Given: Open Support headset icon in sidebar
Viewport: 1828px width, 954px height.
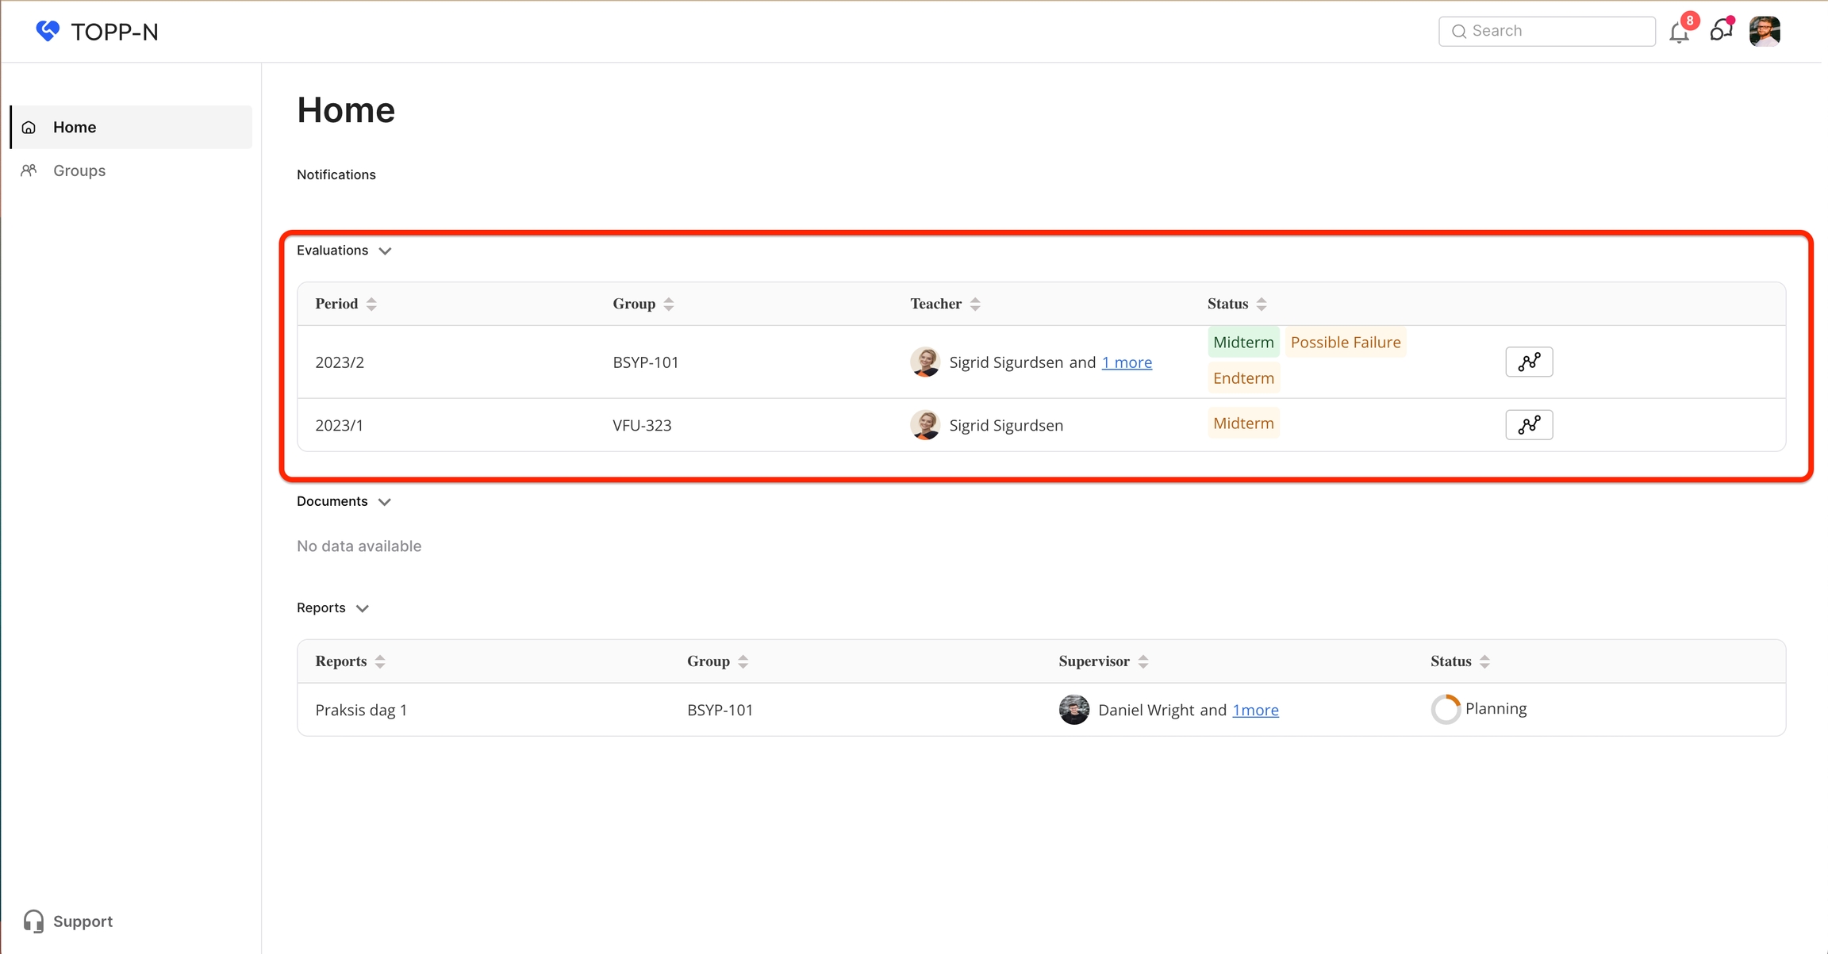Looking at the screenshot, I should click(x=33, y=921).
